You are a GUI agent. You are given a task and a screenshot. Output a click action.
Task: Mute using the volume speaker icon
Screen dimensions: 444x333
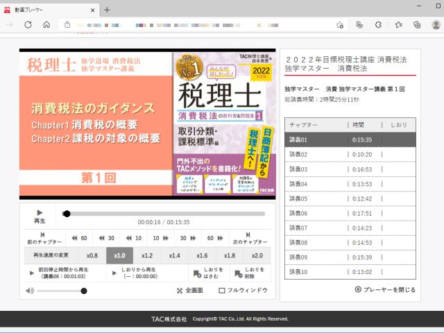tap(30, 291)
